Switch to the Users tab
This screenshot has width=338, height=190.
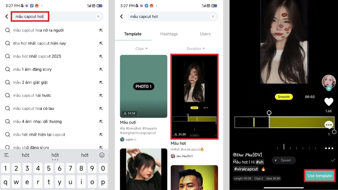(x=205, y=34)
